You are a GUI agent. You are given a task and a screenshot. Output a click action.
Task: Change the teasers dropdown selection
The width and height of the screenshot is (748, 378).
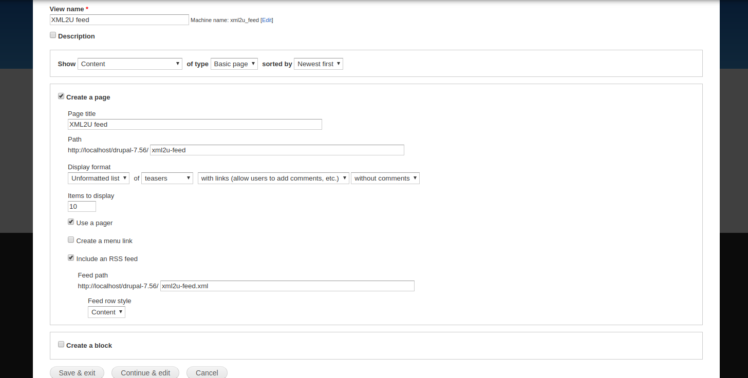pyautogui.click(x=167, y=178)
